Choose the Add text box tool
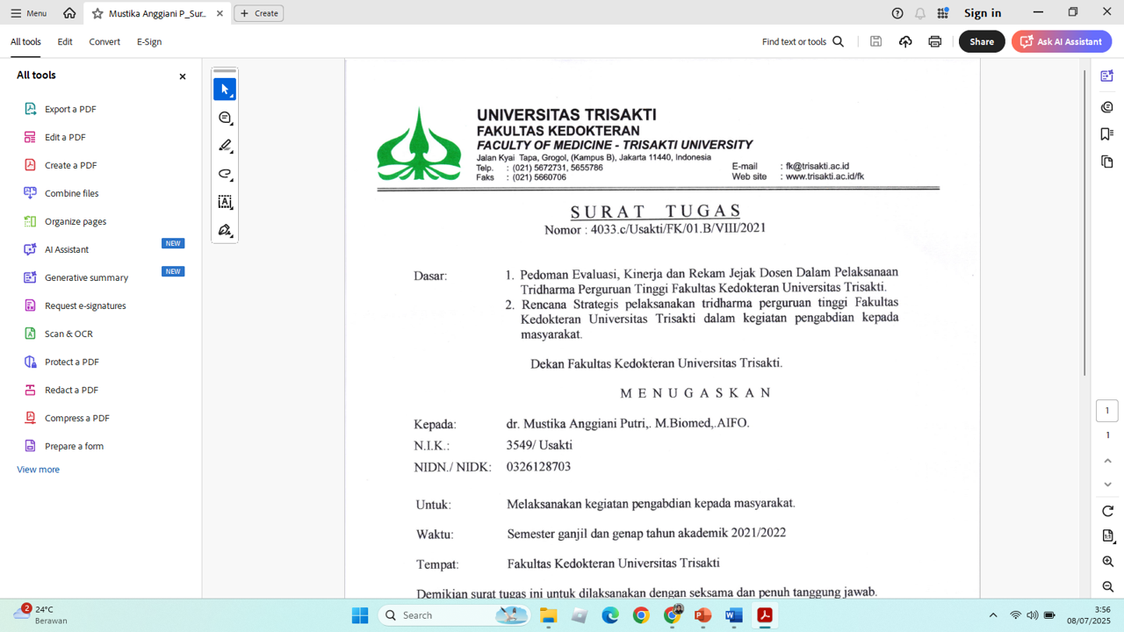The height and width of the screenshot is (632, 1124). (x=225, y=202)
